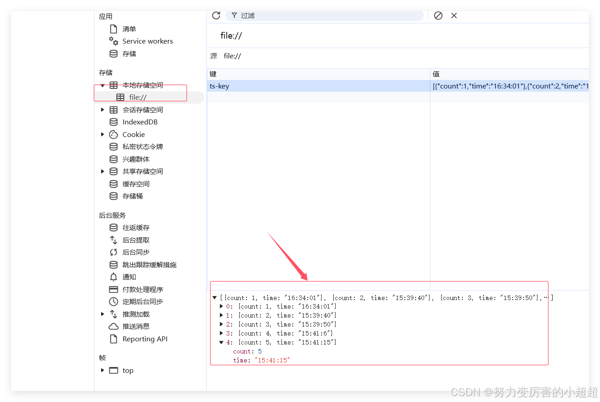Expand array entry 2 time 15:39:50

[x=221, y=324]
